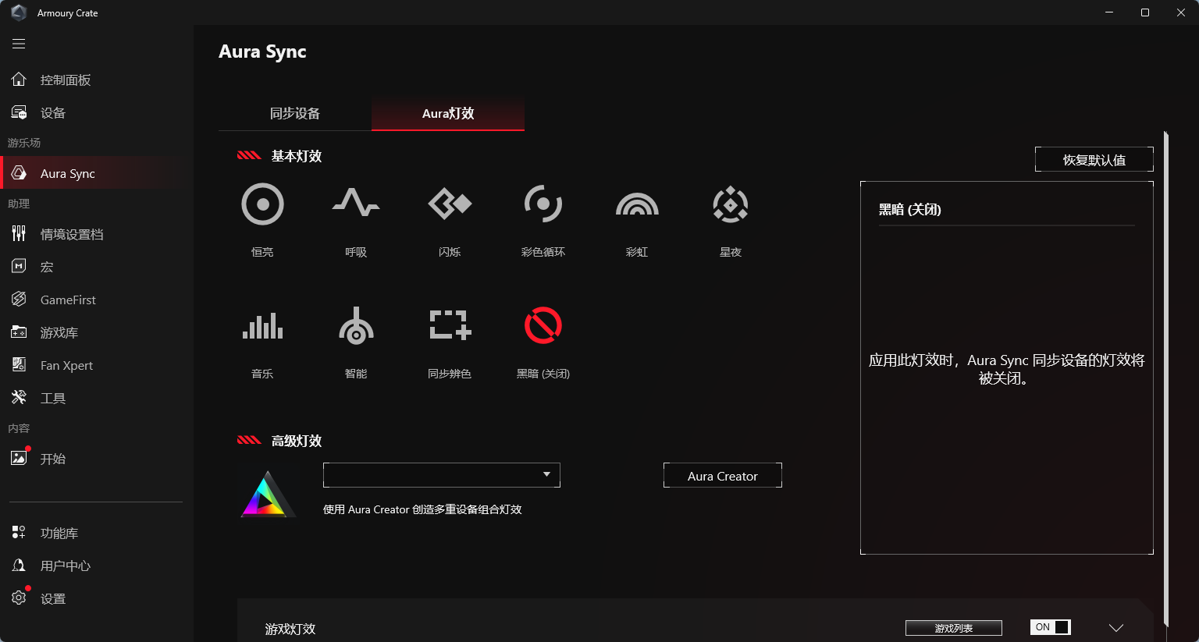Open GameFirst in sidebar
Screen dimensions: 1199x642
tap(97, 300)
